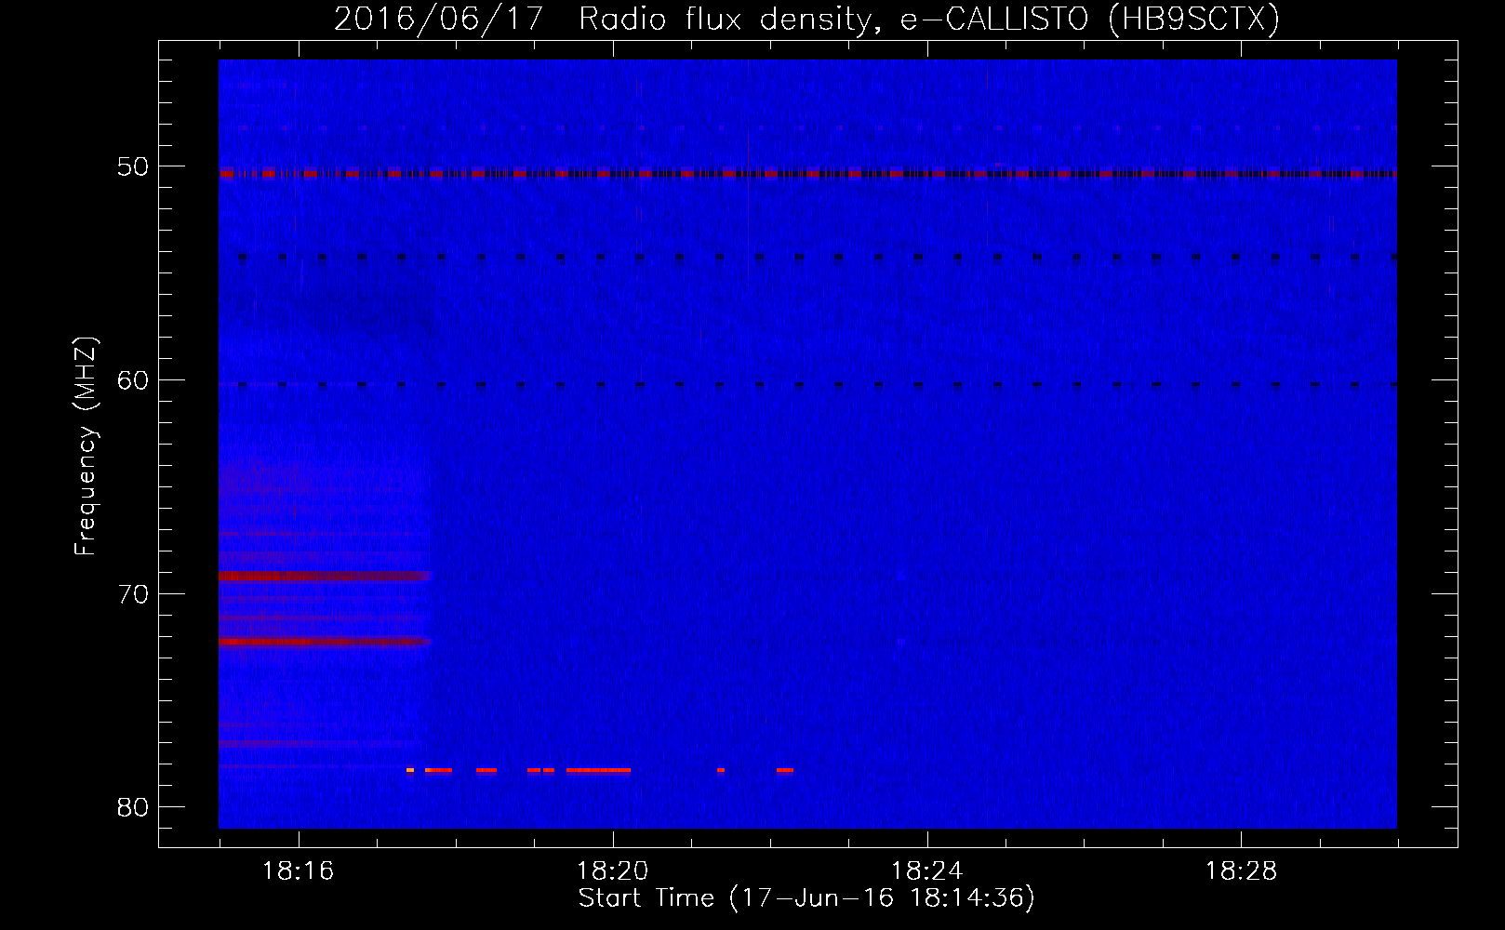Viewport: 1505px width, 930px height.
Task: Click the 18:16 time tick label
Action: coord(298,871)
